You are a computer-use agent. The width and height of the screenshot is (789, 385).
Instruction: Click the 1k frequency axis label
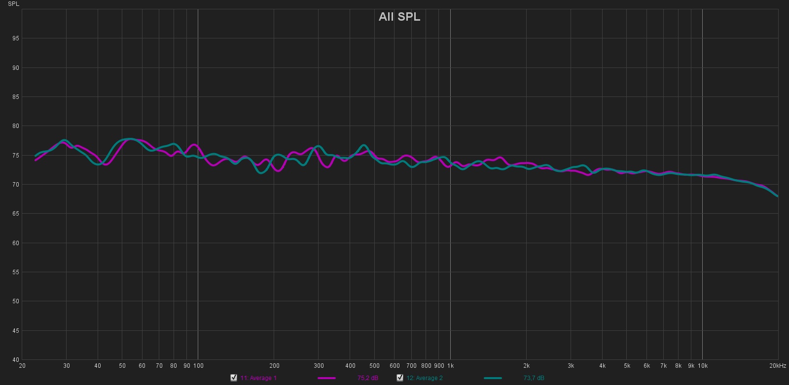coord(450,366)
